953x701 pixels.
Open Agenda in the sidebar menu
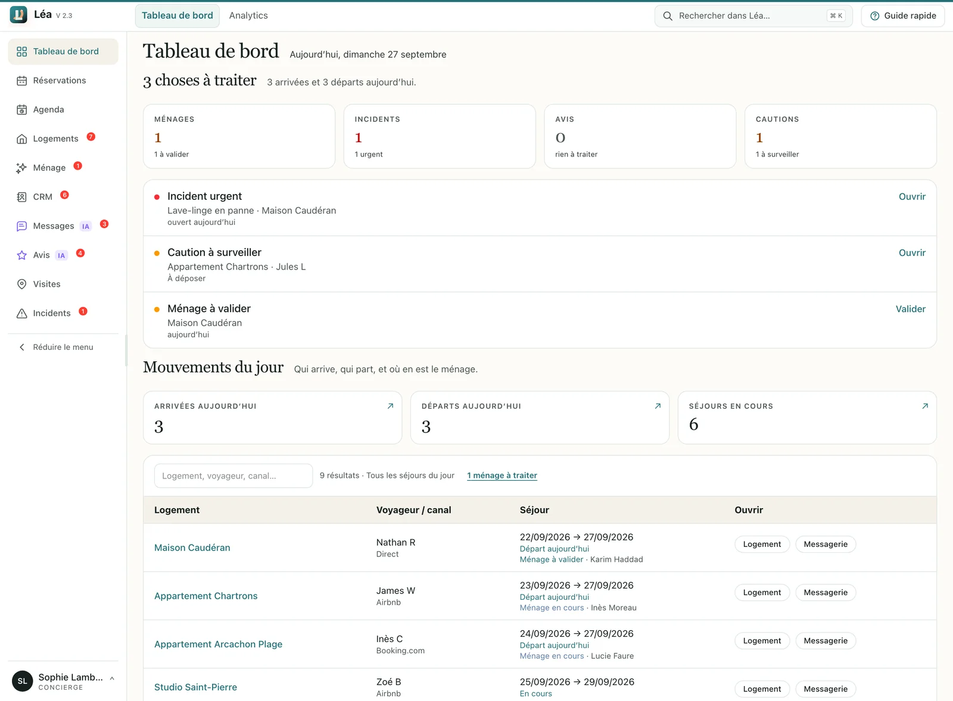[x=63, y=109]
